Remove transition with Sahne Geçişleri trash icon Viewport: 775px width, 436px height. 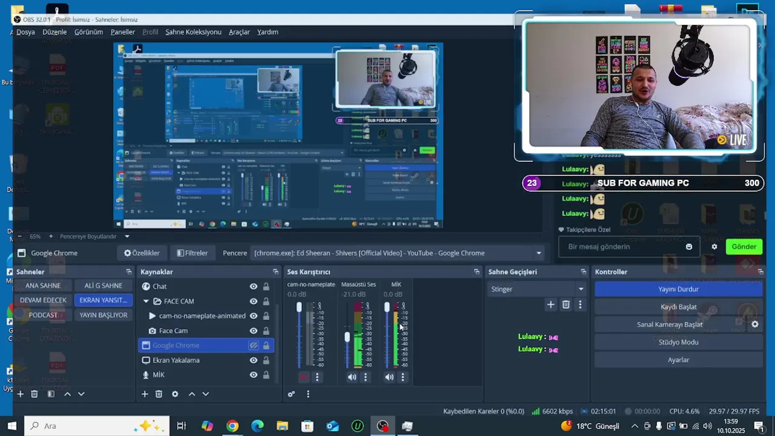click(566, 305)
